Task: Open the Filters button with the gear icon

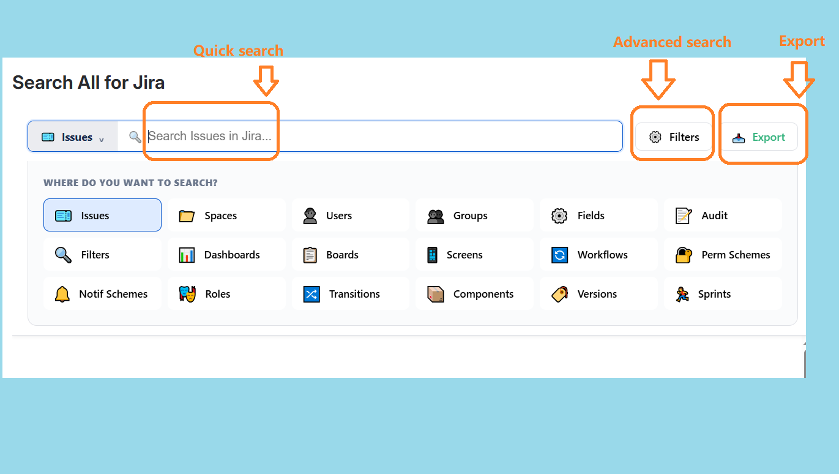Action: click(674, 137)
